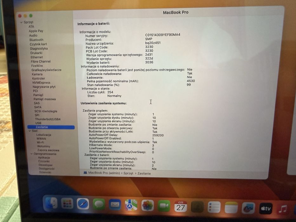Select SATA in the sidebar

38,107
